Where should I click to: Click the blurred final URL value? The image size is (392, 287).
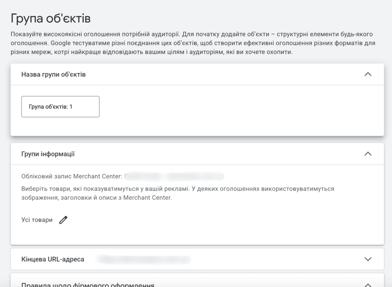144,259
